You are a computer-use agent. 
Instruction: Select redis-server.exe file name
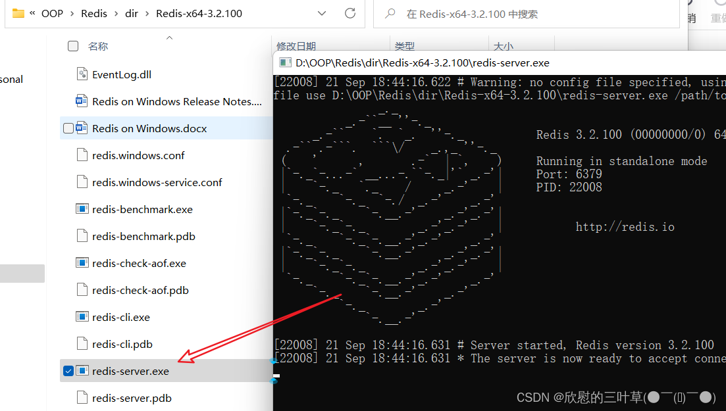click(x=130, y=371)
